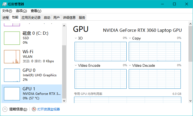
Task: Click the right pane scrollbar down arrow
Action: pyautogui.click(x=191, y=101)
